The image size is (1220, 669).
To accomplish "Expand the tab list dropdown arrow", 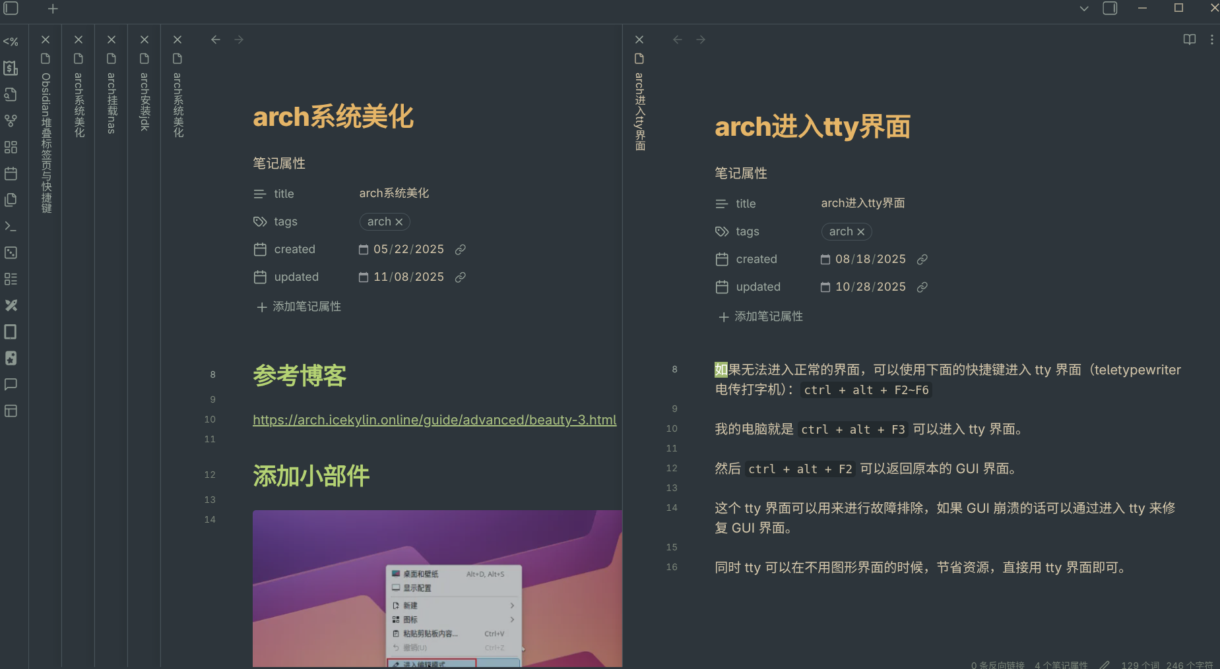I will (1083, 9).
